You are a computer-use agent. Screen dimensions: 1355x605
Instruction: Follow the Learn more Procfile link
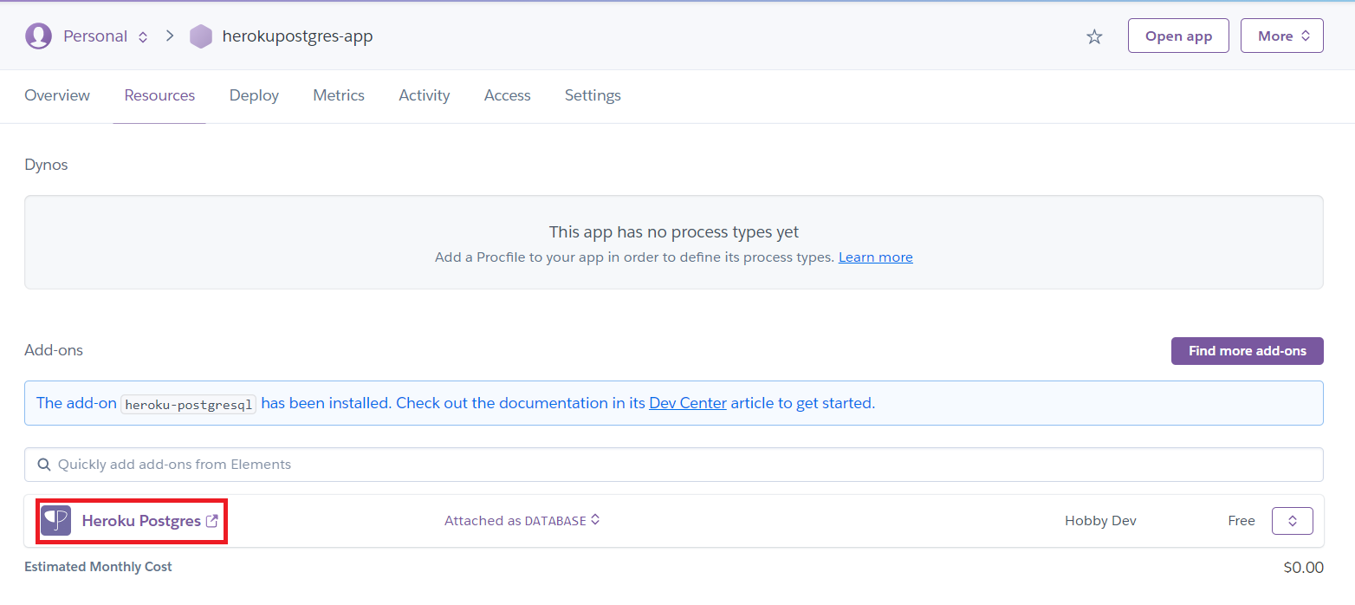(x=876, y=257)
